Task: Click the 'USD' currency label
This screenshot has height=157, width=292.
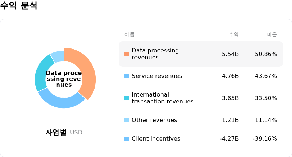Action: [76, 133]
